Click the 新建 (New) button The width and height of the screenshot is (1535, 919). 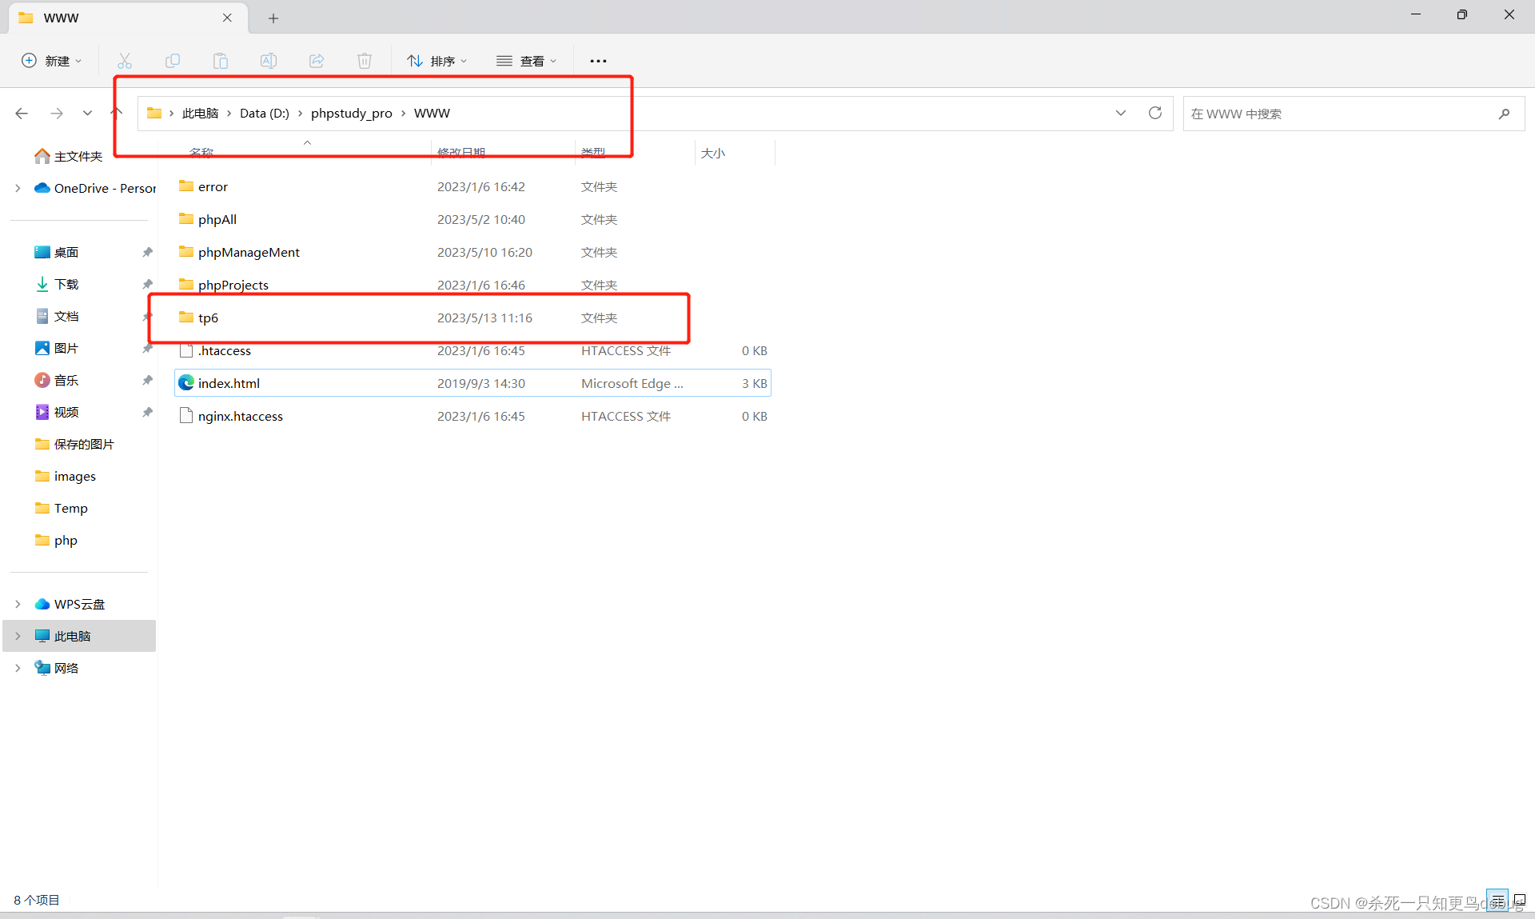pos(51,60)
